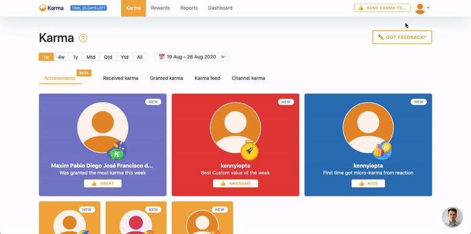The height and width of the screenshot is (234, 471).
Task: Click 'Was granted the most karma this week'
Action: coord(103,173)
